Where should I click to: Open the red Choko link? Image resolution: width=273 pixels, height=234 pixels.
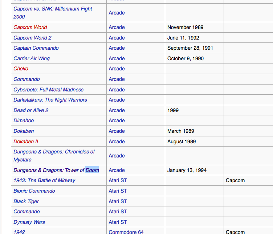(21, 69)
